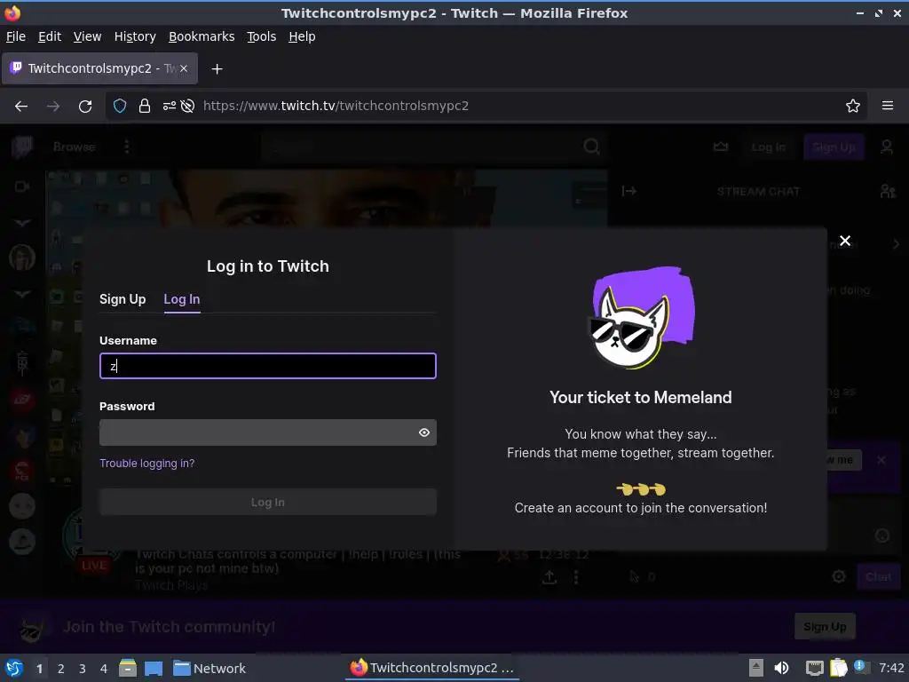Open the More options dots next to Browse
Image resolution: width=909 pixels, height=682 pixels.
coord(126,147)
